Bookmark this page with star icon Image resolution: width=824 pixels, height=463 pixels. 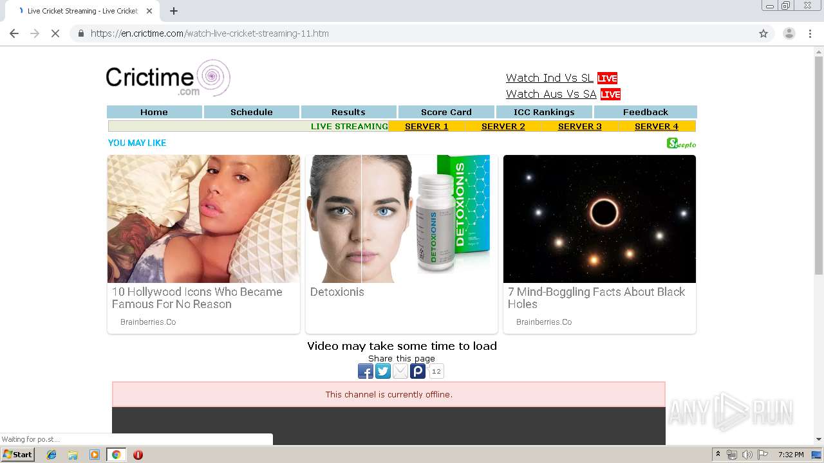(x=763, y=33)
